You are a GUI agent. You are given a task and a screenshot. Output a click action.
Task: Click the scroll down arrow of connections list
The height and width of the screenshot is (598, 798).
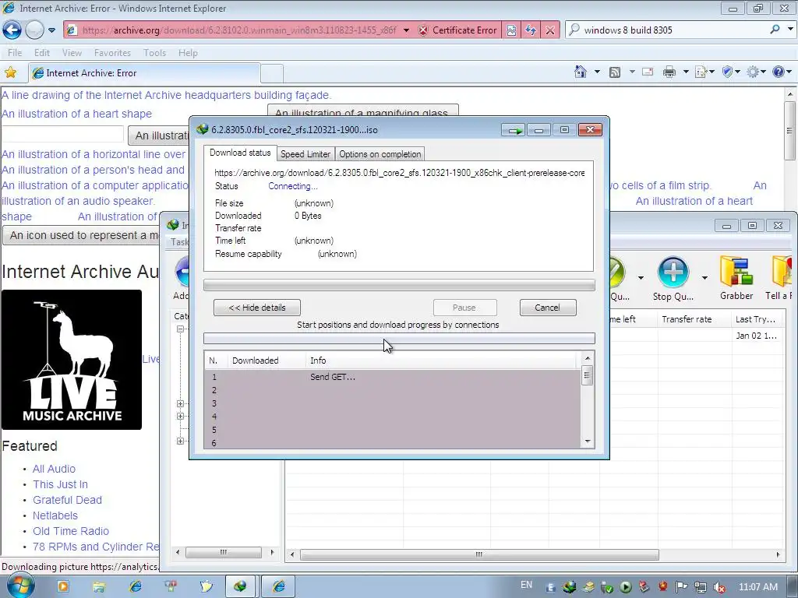(588, 441)
